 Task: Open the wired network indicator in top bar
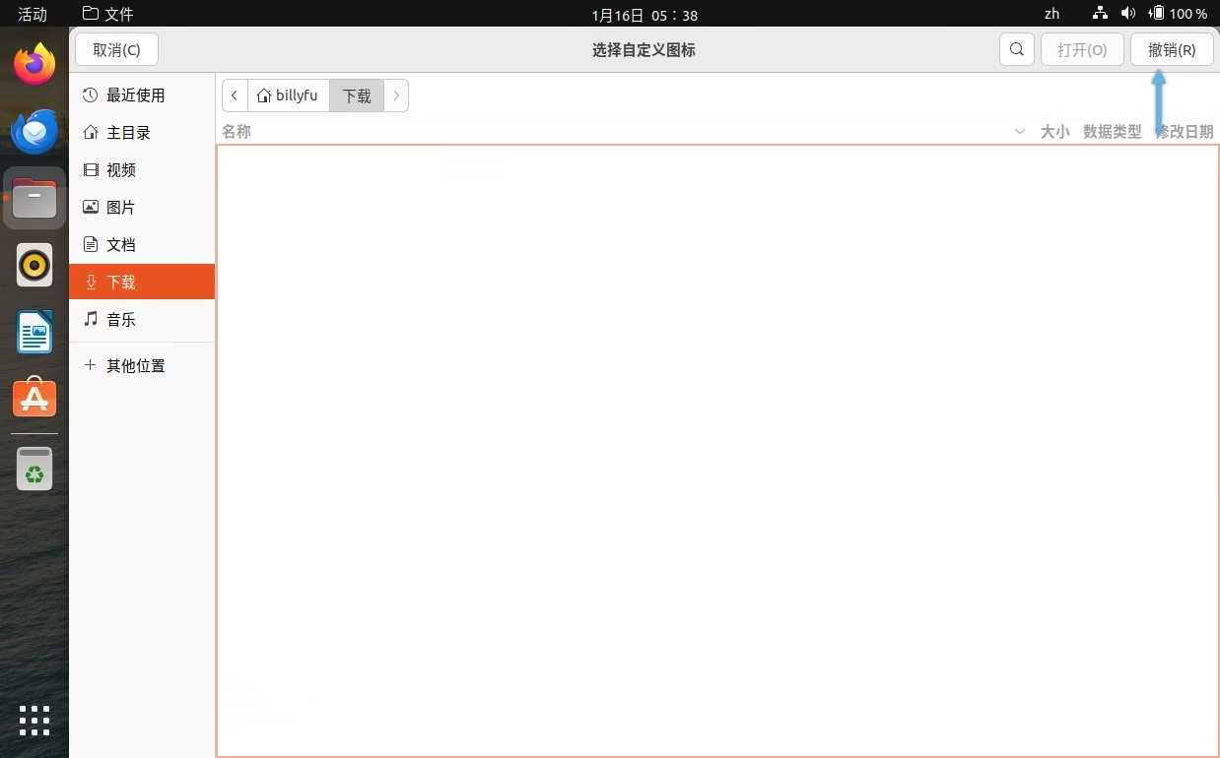1099,14
